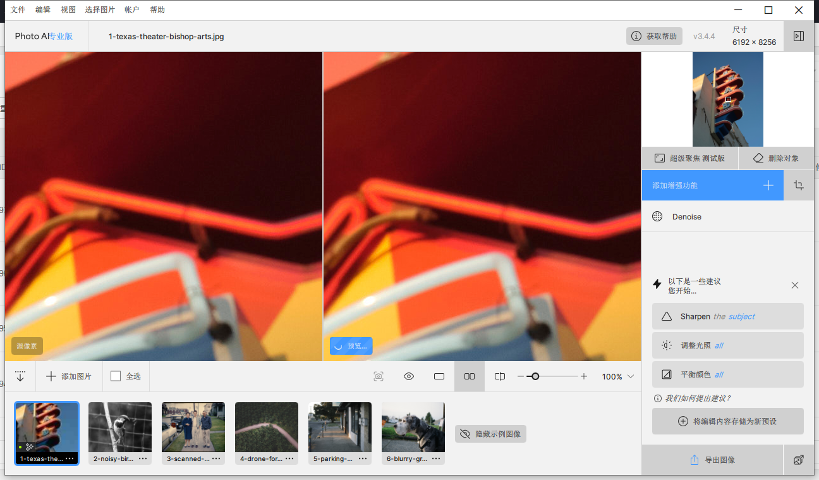The height and width of the screenshot is (480, 819).
Task: Open options menu of 1-texas-the... thumbnail
Action: click(x=70, y=458)
